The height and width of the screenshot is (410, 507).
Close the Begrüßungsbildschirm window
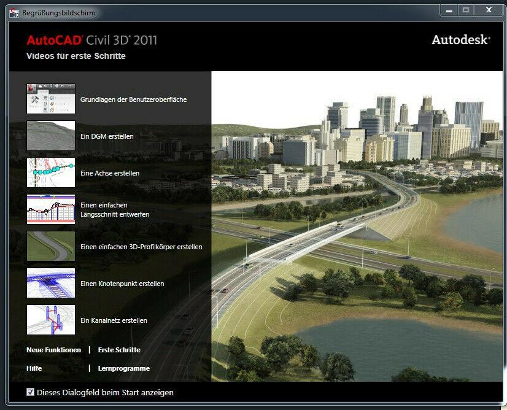tap(489, 10)
